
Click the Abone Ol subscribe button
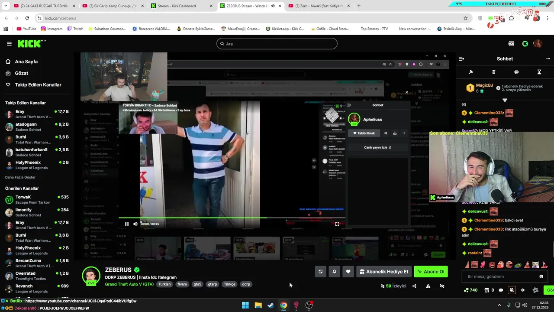(431, 272)
